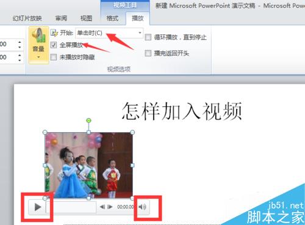Click the green rotation handle of video
305x225 pixels.
[x=88, y=120]
